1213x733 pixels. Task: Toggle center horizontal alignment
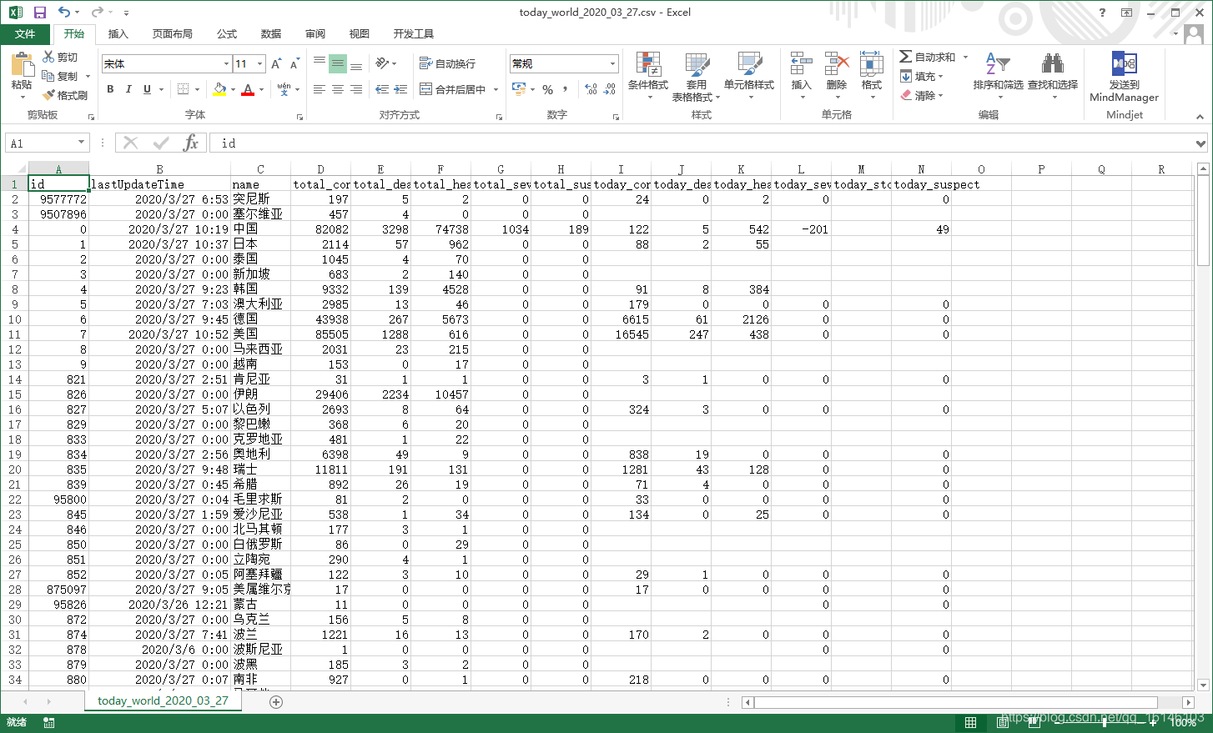tap(338, 89)
